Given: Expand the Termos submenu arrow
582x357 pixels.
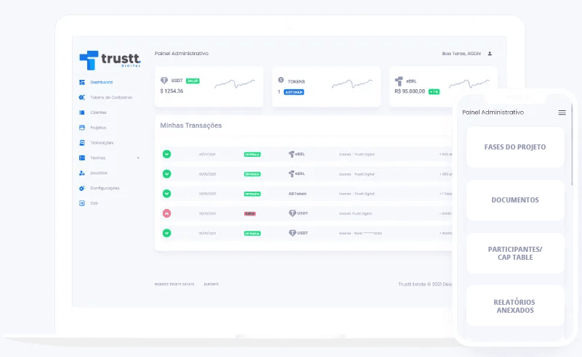Looking at the screenshot, I should 138,158.
